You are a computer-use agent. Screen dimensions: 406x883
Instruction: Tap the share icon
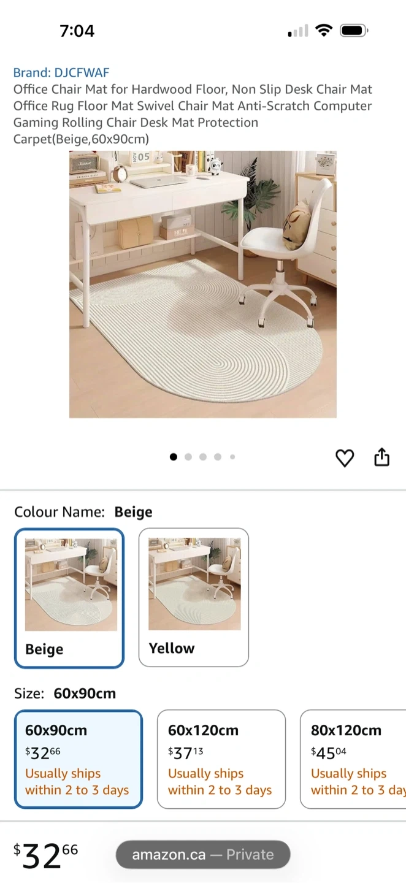[381, 457]
